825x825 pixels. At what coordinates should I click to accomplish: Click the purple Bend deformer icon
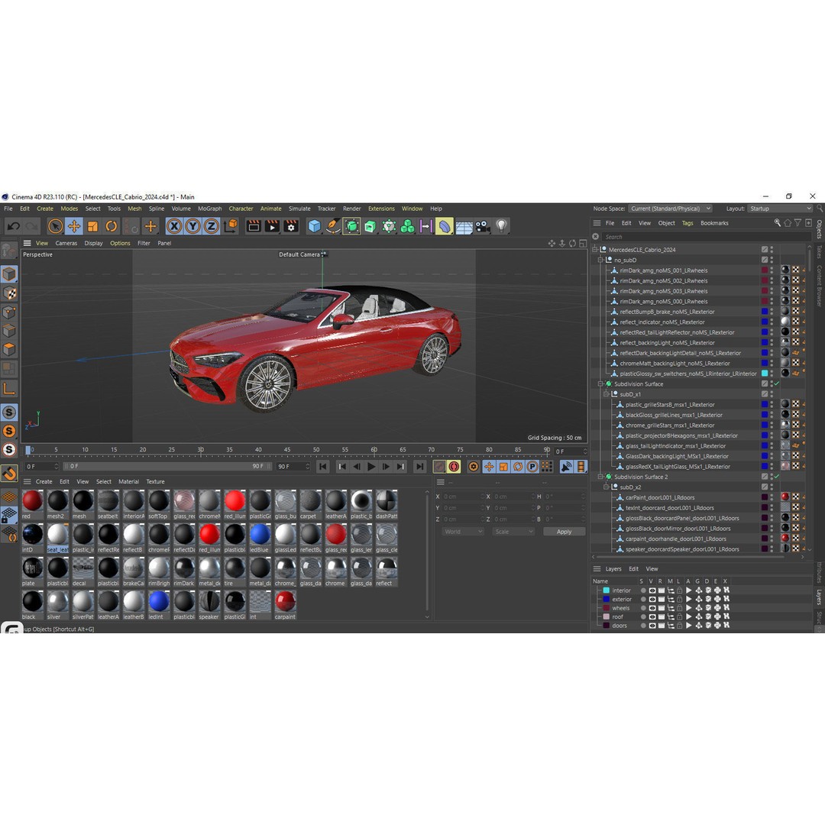coord(445,226)
